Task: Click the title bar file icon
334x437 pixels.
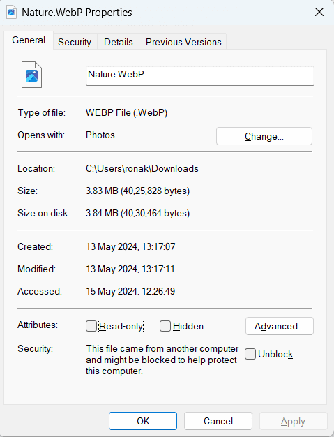Action: (x=12, y=13)
